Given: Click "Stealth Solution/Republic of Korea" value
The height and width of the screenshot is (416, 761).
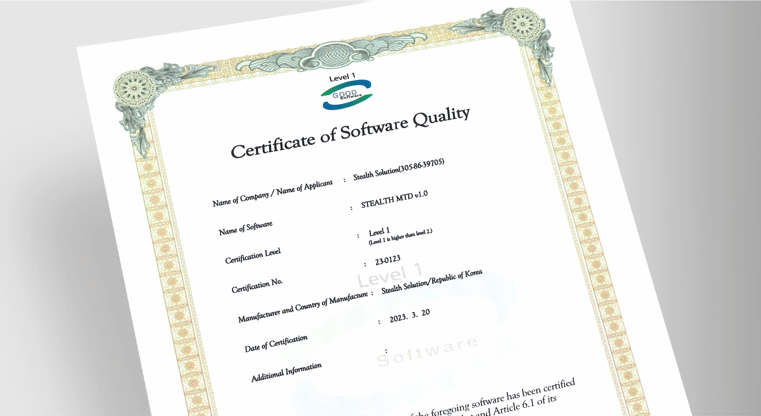Looking at the screenshot, I should 432,281.
